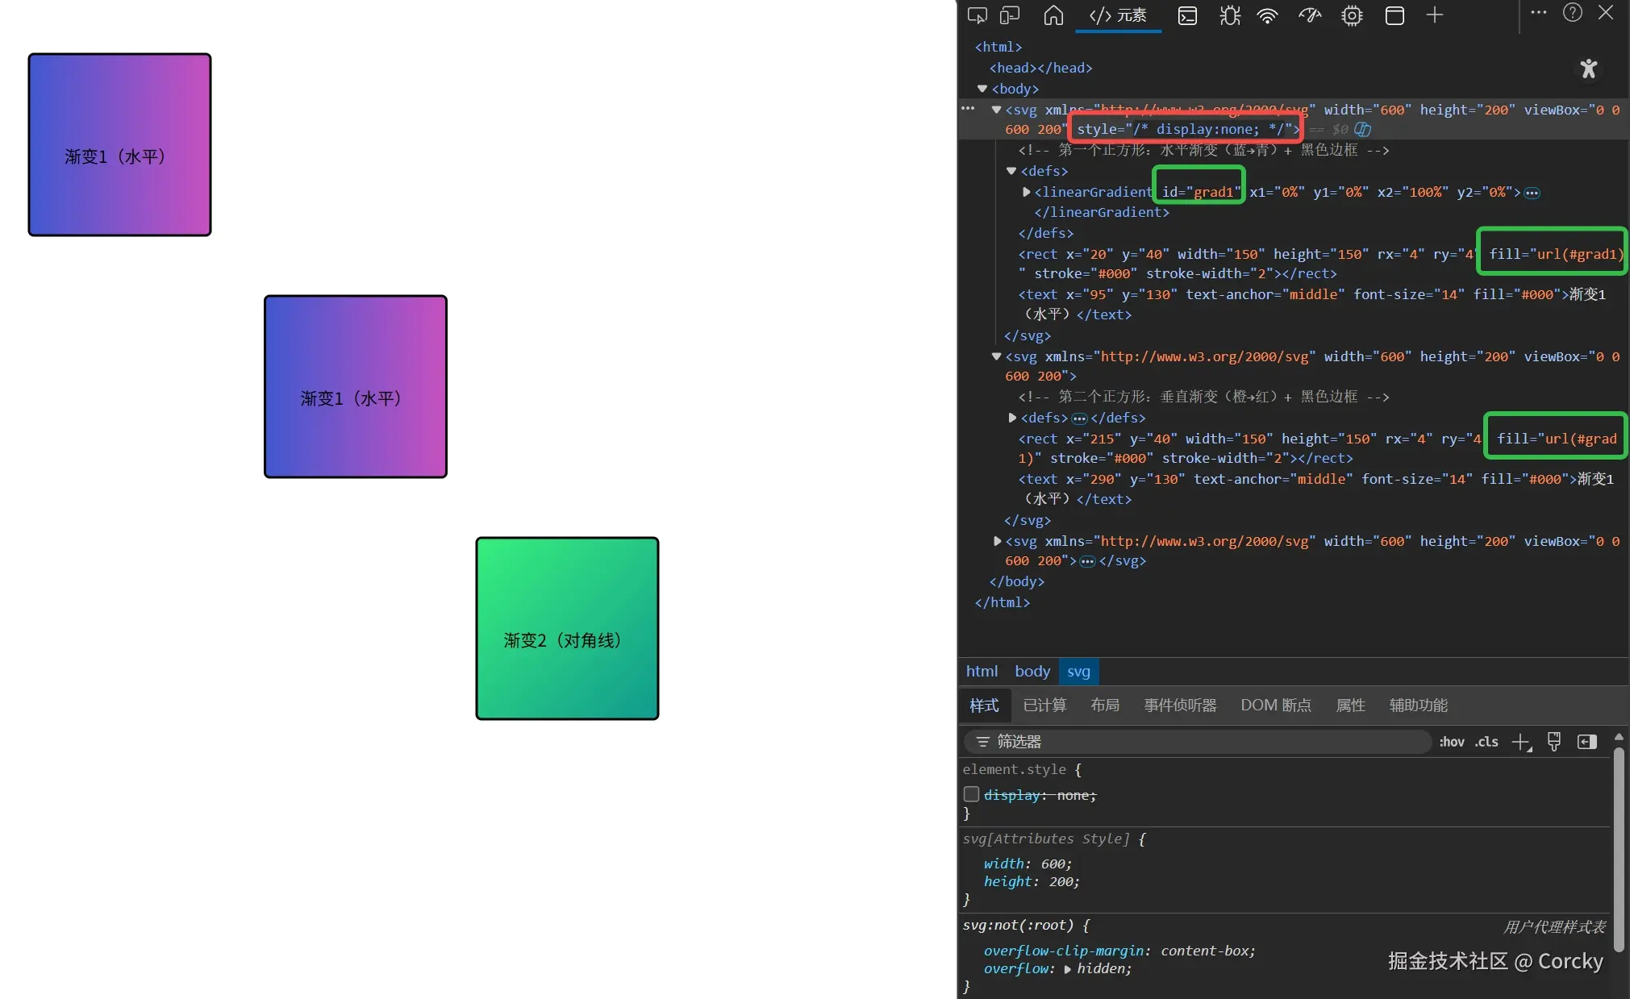Image resolution: width=1630 pixels, height=999 pixels.
Task: Toggle device emulation mode icon
Action: [1010, 15]
